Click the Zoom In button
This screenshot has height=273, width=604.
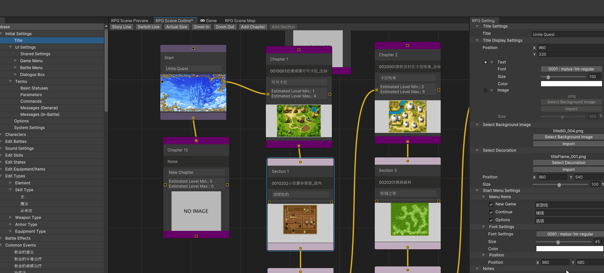point(202,27)
